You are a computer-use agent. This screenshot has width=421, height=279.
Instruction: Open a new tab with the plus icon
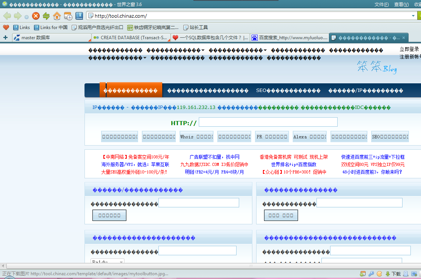pos(5,38)
